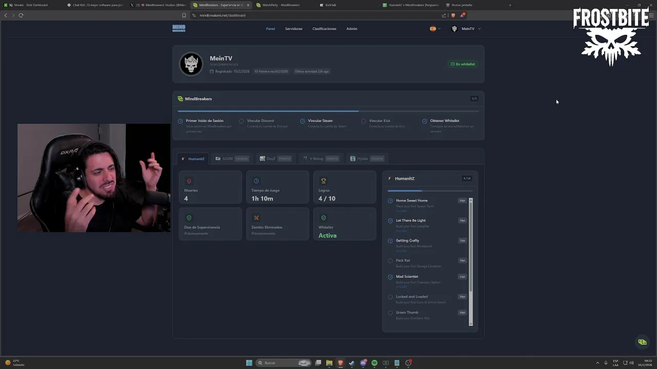Open the Spanish flag language dropdown
Image resolution: width=657 pixels, height=369 pixels.
pyautogui.click(x=435, y=29)
